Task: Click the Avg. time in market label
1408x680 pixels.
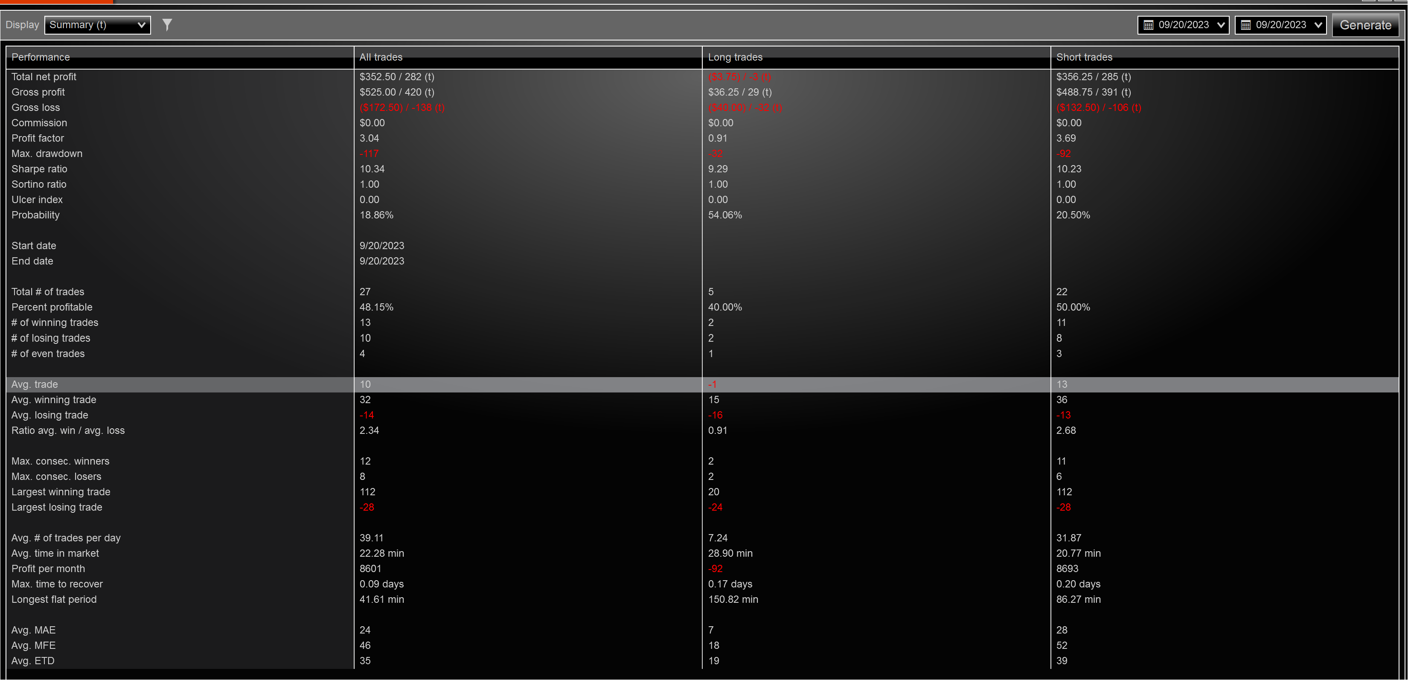Action: (x=55, y=553)
